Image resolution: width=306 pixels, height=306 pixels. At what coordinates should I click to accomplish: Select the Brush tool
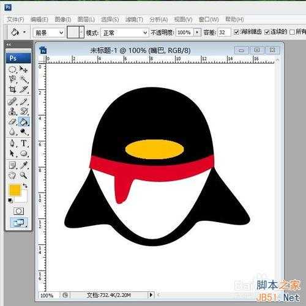24,102
